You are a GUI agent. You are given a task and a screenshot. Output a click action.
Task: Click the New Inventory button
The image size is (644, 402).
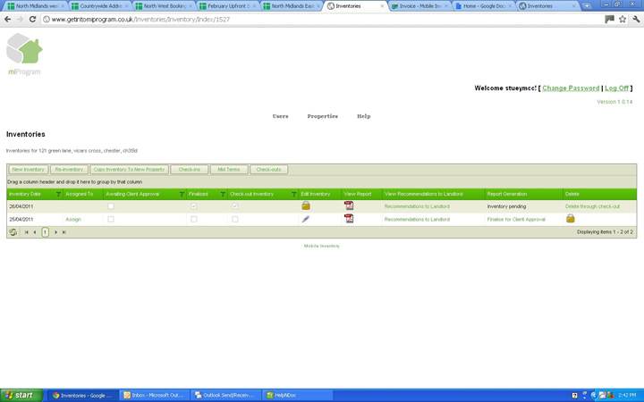point(29,169)
